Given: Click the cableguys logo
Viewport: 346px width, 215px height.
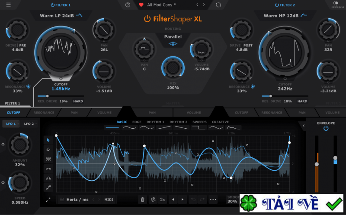Looking at the screenshot, I should [x=337, y=4].
